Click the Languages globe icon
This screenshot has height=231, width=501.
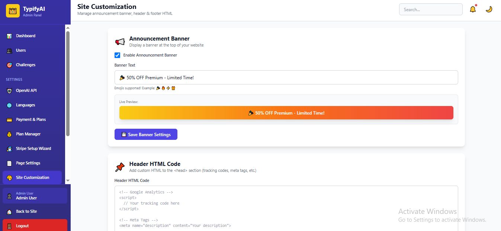(x=9, y=105)
